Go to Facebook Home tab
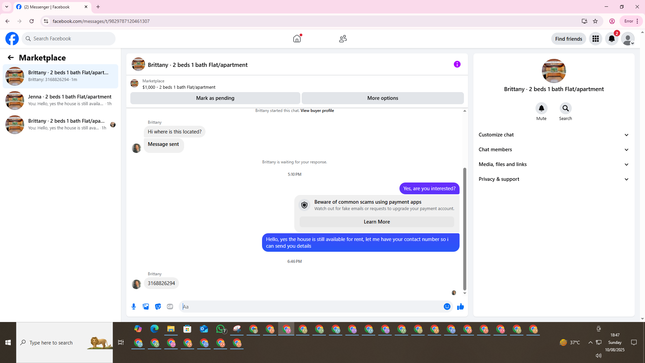Viewport: 645px width, 363px height. pos(297,39)
